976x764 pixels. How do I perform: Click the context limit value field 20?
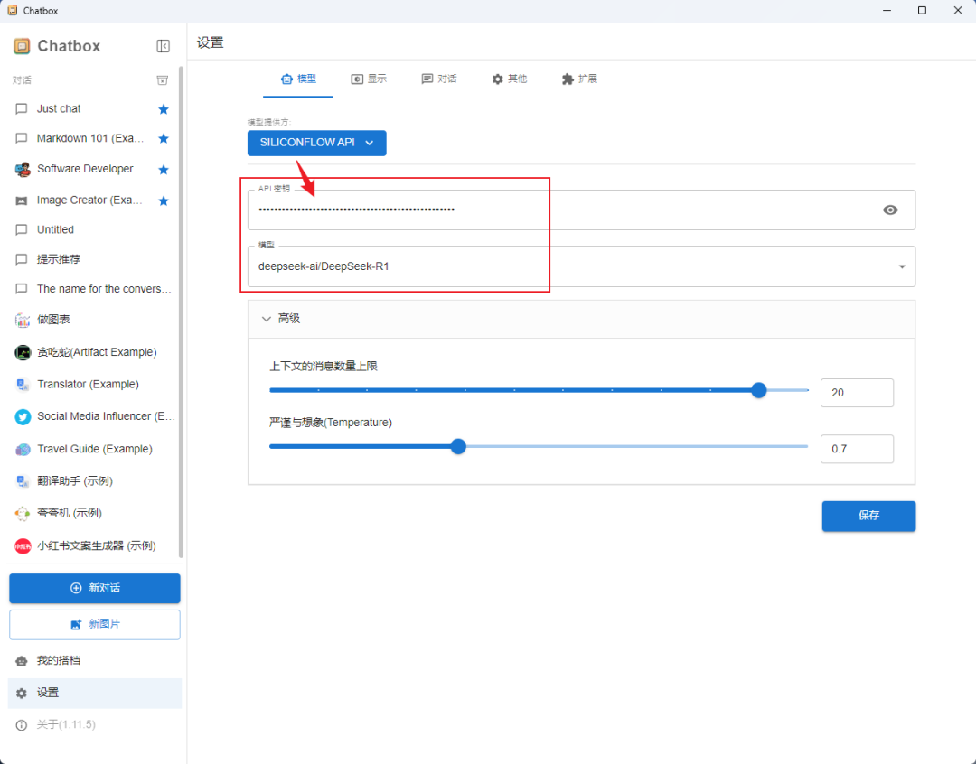click(857, 393)
